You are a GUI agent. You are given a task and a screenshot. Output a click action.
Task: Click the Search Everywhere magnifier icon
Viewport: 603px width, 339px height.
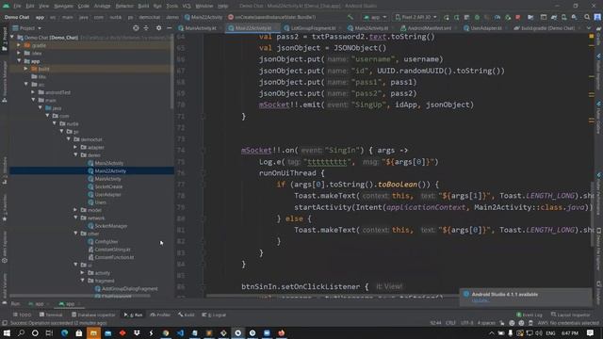point(587,17)
